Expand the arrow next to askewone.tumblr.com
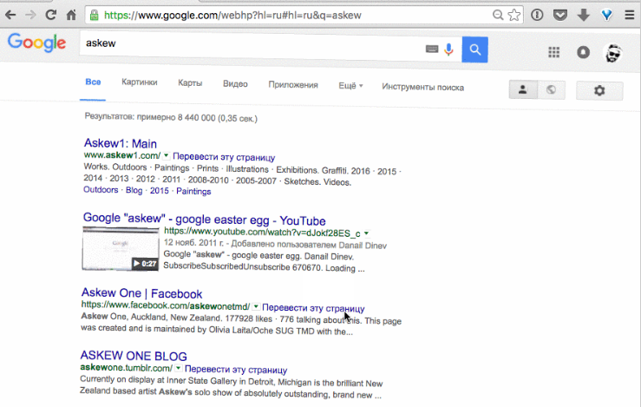The width and height of the screenshot is (641, 407). point(178,368)
